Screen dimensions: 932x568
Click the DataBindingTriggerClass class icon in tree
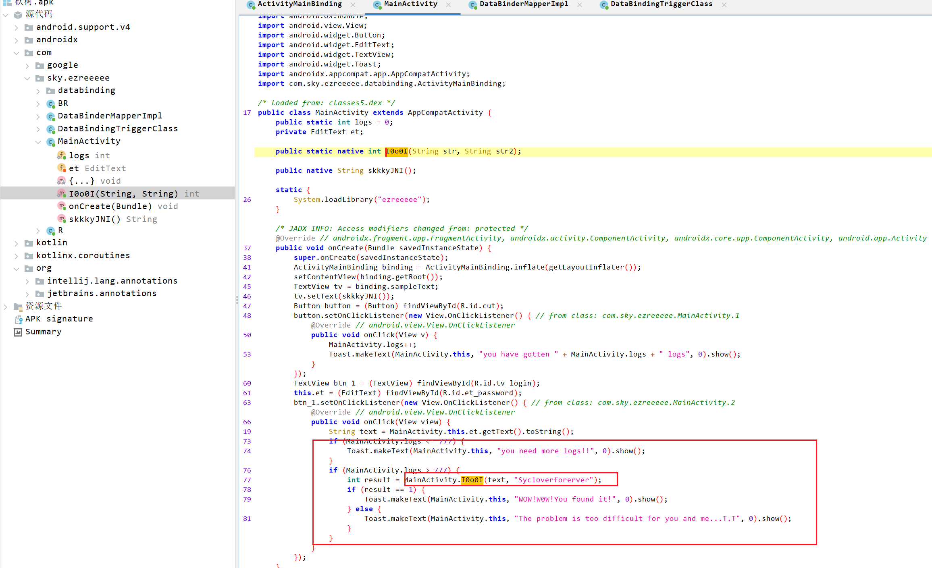pyautogui.click(x=50, y=129)
